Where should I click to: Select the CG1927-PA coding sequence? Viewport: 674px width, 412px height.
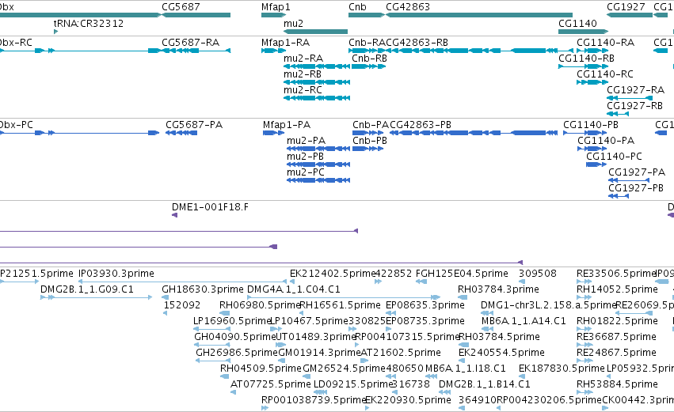click(629, 180)
